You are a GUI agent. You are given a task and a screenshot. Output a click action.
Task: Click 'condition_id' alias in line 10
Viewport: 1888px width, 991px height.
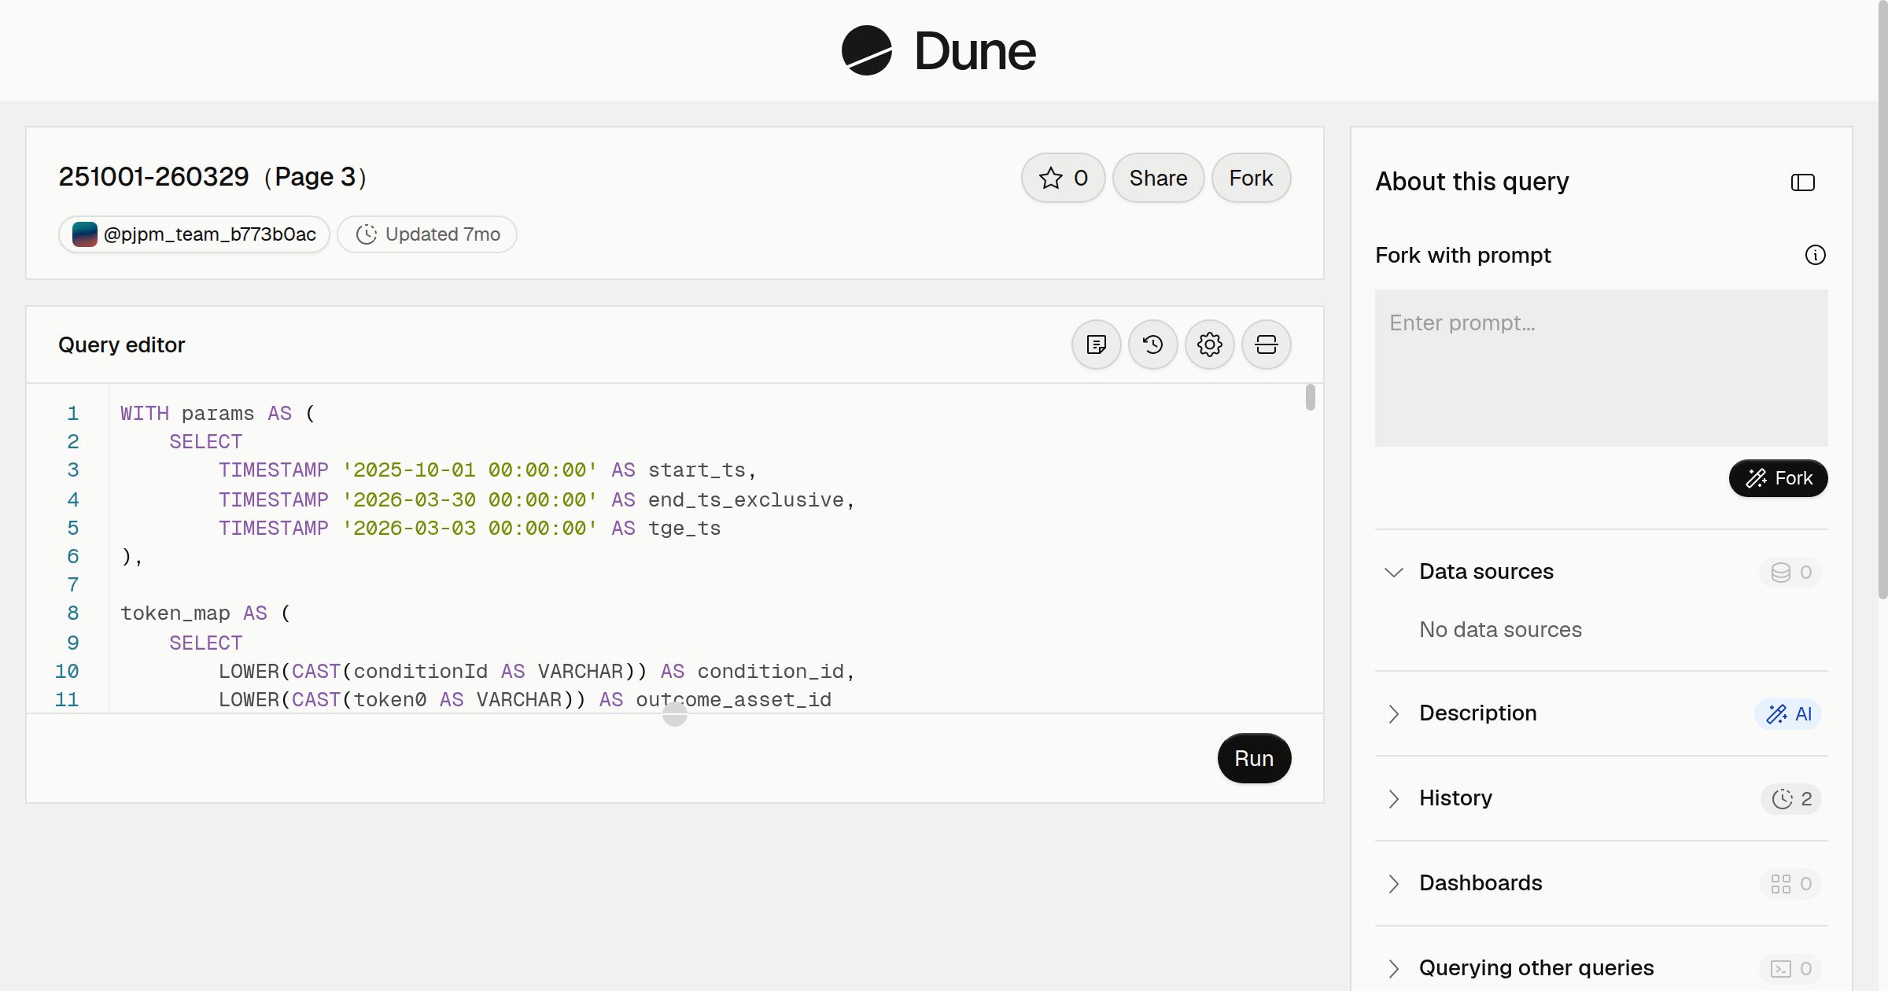pos(770,671)
